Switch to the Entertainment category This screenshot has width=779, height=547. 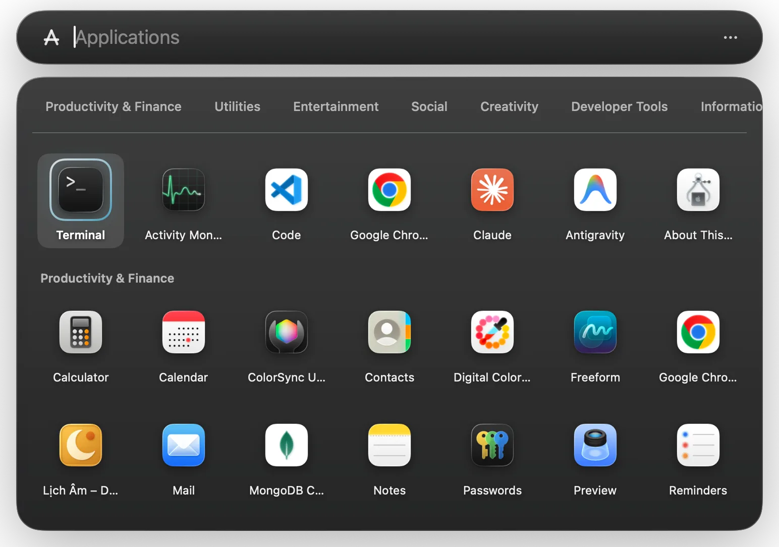pos(336,106)
